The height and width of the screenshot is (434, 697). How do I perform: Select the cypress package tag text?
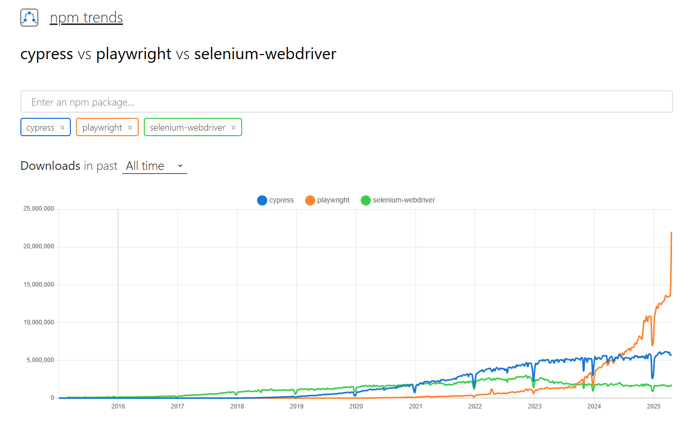40,127
